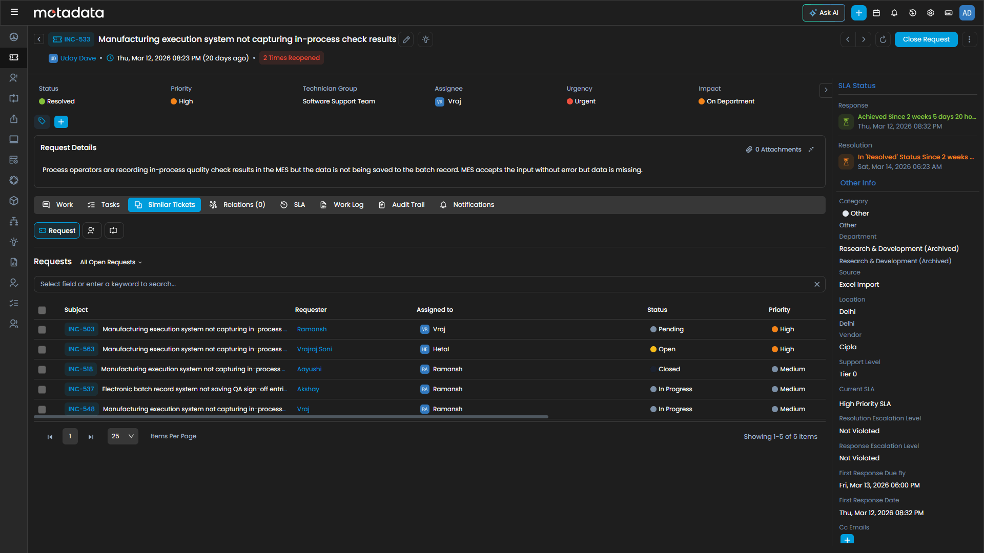Viewport: 984px width, 553px height.
Task: Check the checkbox for INC-503 row
Action: pyautogui.click(x=42, y=330)
